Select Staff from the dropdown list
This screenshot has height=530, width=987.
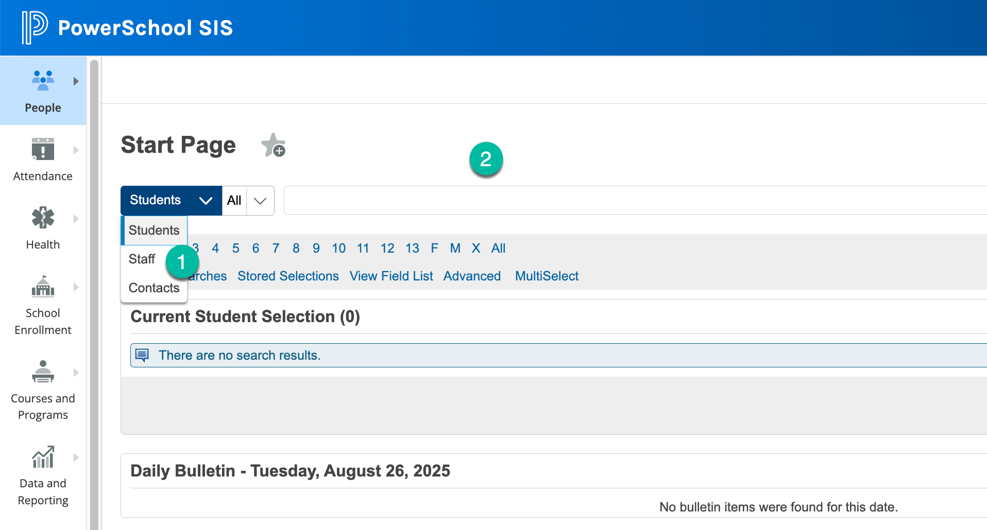(142, 259)
